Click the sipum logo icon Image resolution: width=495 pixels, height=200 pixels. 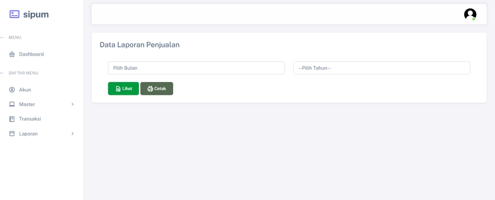pyautogui.click(x=14, y=14)
